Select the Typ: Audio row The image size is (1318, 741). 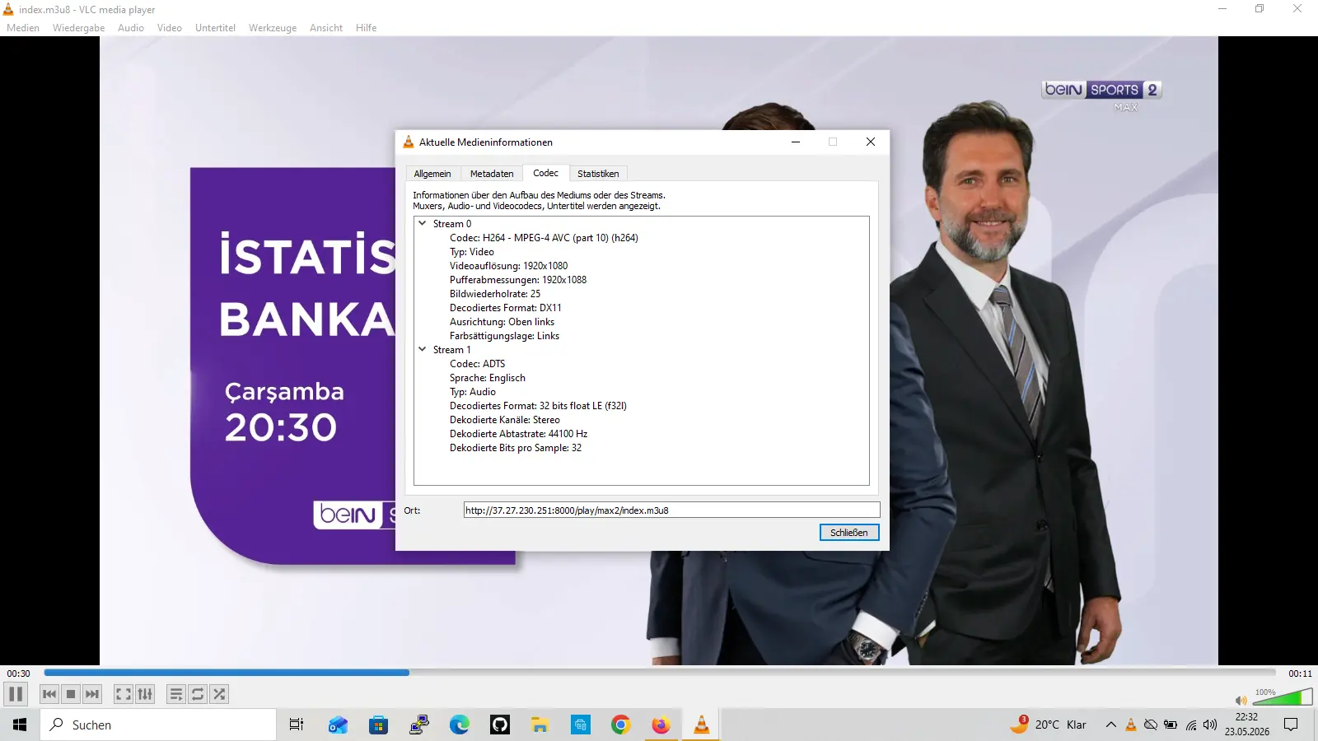point(473,392)
